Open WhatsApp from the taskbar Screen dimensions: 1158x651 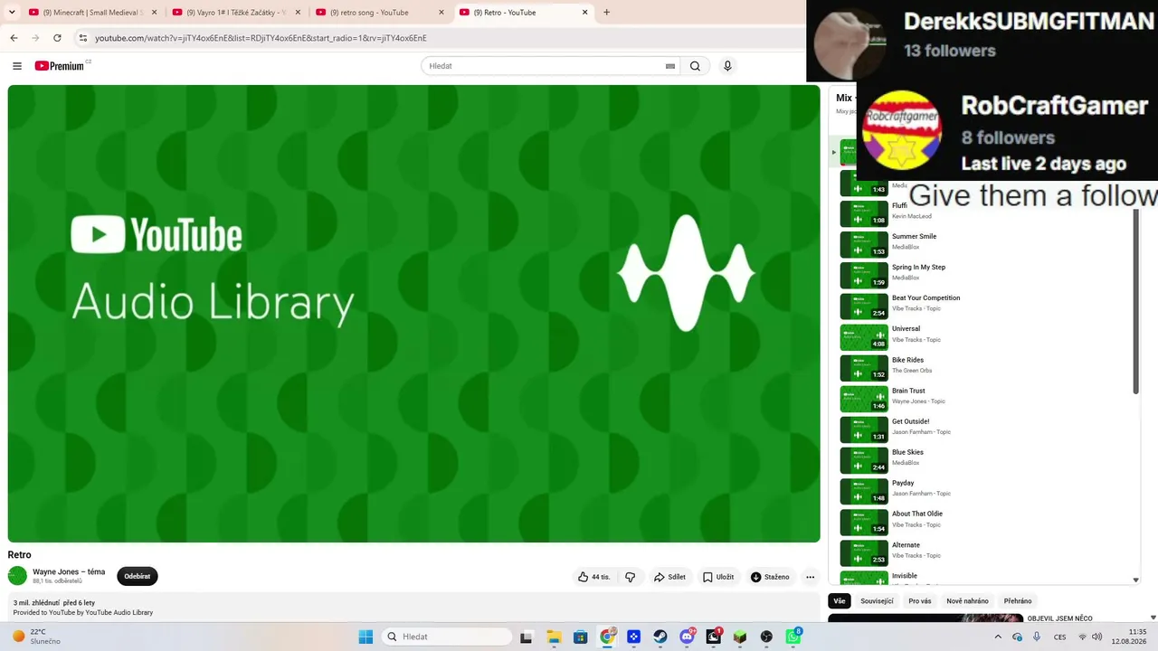pyautogui.click(x=793, y=637)
